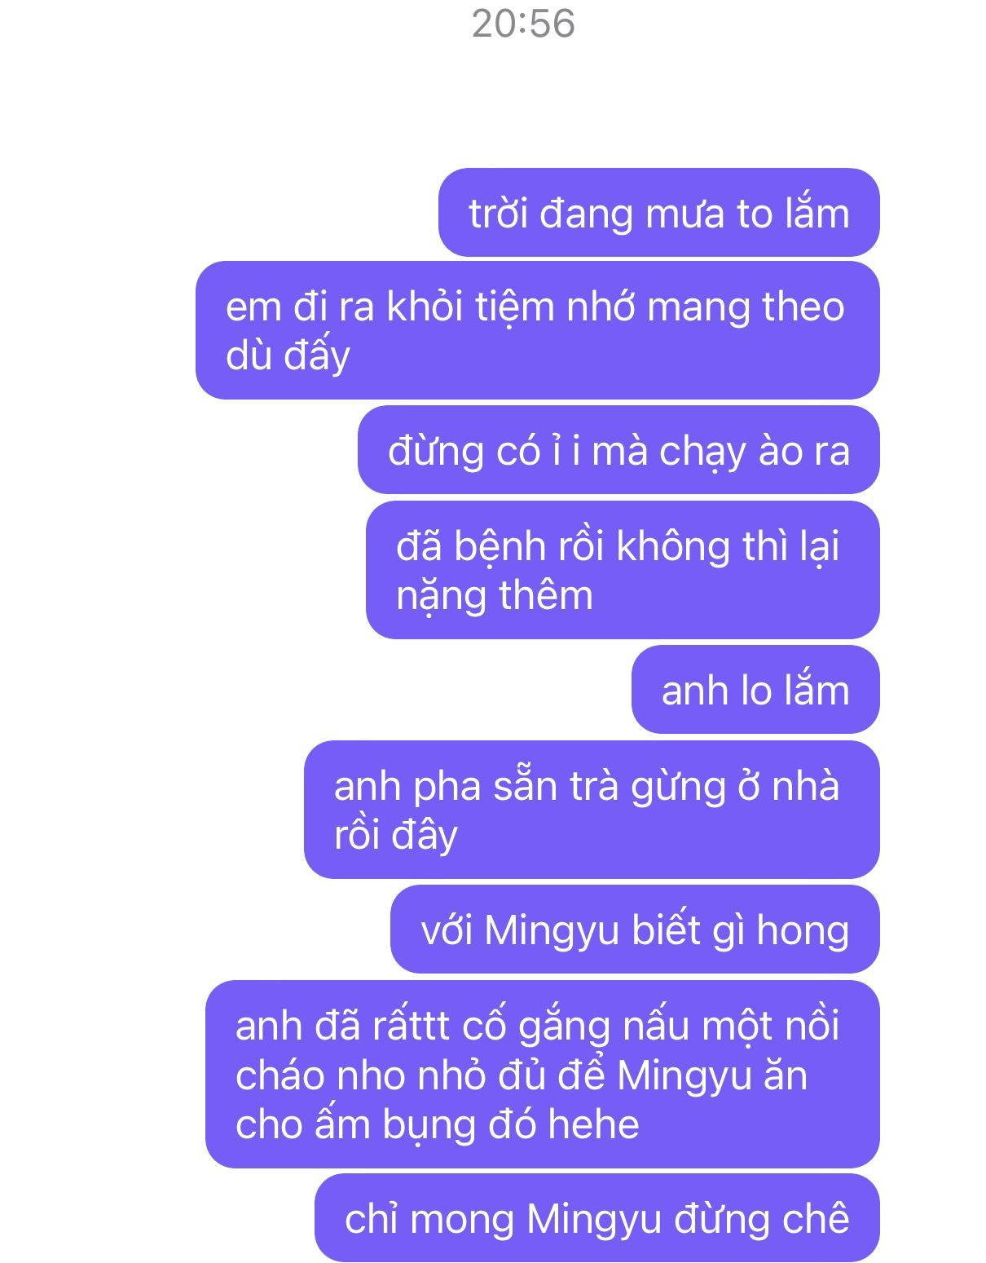Screen dimensions: 986x1263
Task: Select the ginger tea message bubble
Action: point(592,810)
